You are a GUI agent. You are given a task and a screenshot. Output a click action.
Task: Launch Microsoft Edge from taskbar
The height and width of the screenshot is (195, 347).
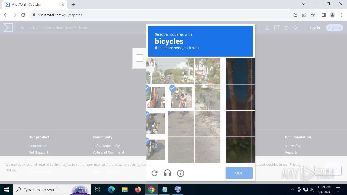(x=111, y=190)
